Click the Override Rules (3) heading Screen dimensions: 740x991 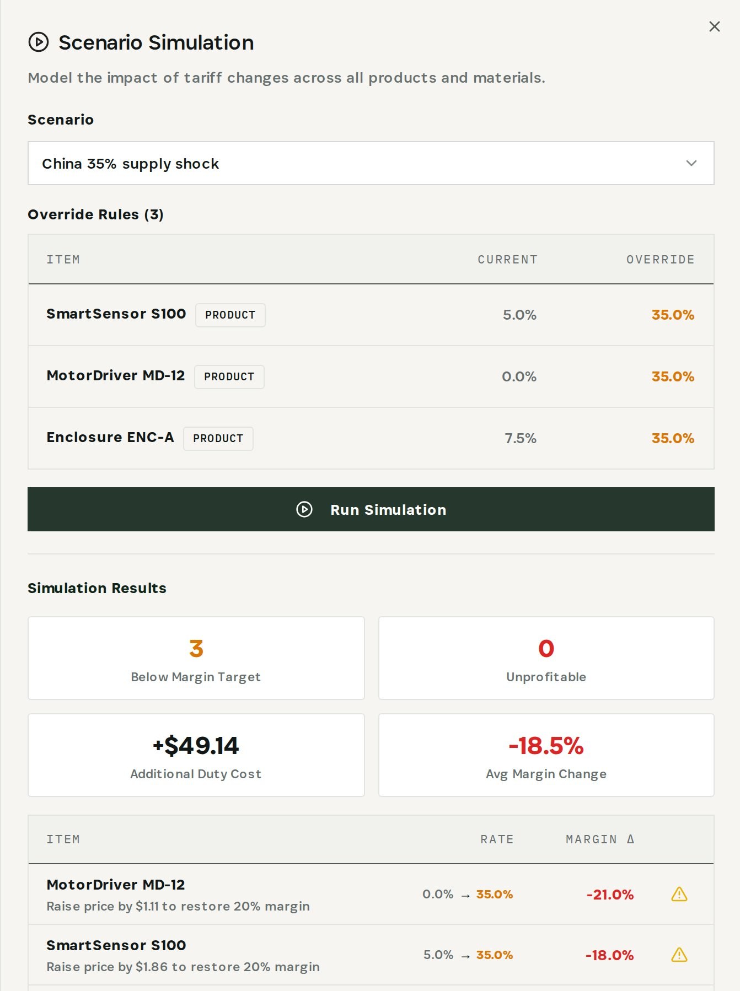(96, 214)
